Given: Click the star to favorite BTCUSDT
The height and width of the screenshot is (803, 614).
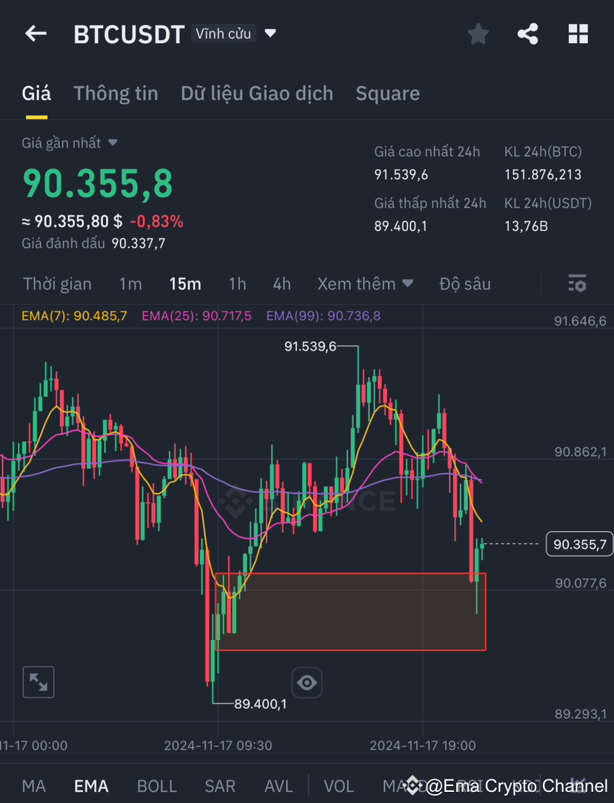Looking at the screenshot, I should coord(478,33).
